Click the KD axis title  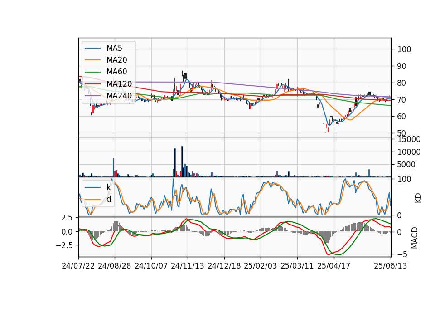(418, 198)
